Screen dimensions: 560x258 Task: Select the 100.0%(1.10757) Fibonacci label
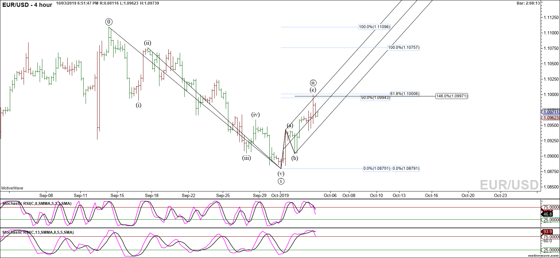pos(404,48)
